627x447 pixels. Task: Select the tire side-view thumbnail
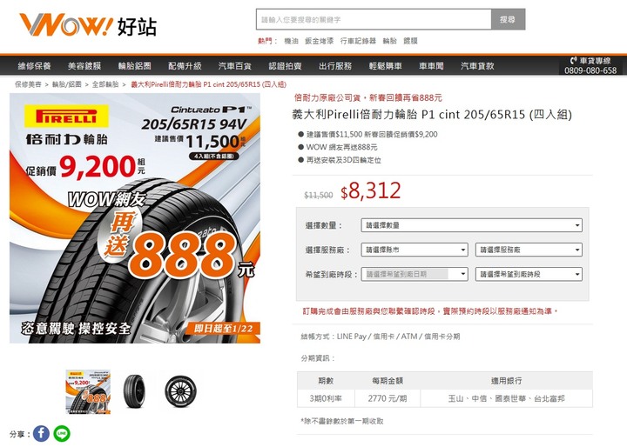pyautogui.click(x=134, y=391)
